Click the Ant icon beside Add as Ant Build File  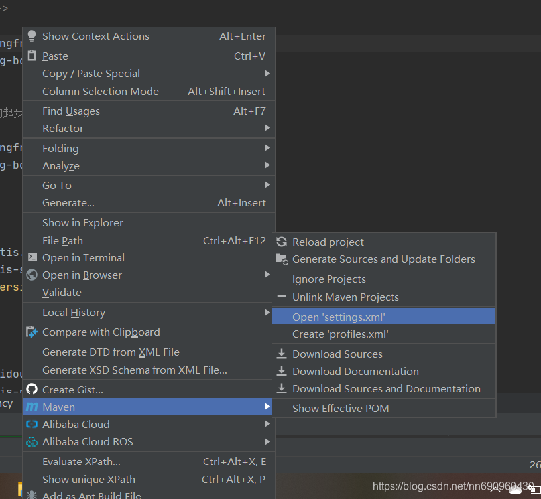(32, 495)
